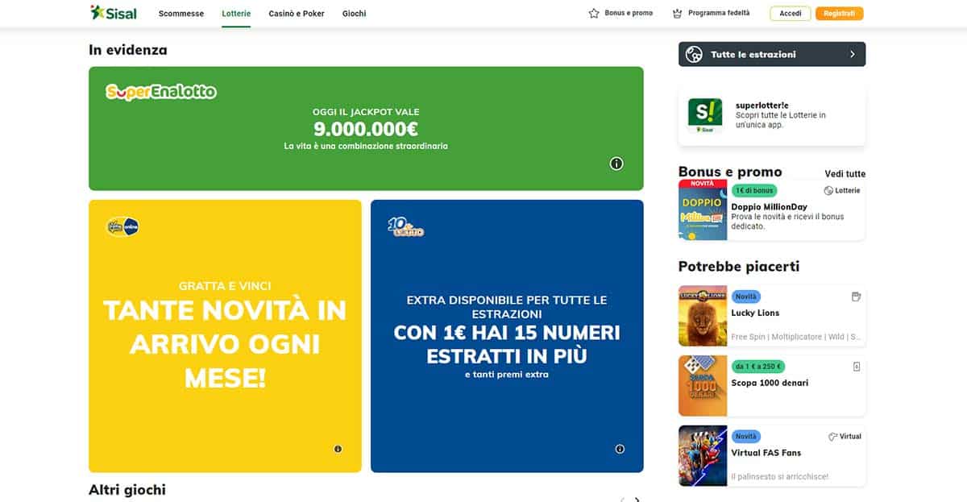967x502 pixels.
Task: Open the Doppio MillionDay promo card
Action: pos(772,210)
